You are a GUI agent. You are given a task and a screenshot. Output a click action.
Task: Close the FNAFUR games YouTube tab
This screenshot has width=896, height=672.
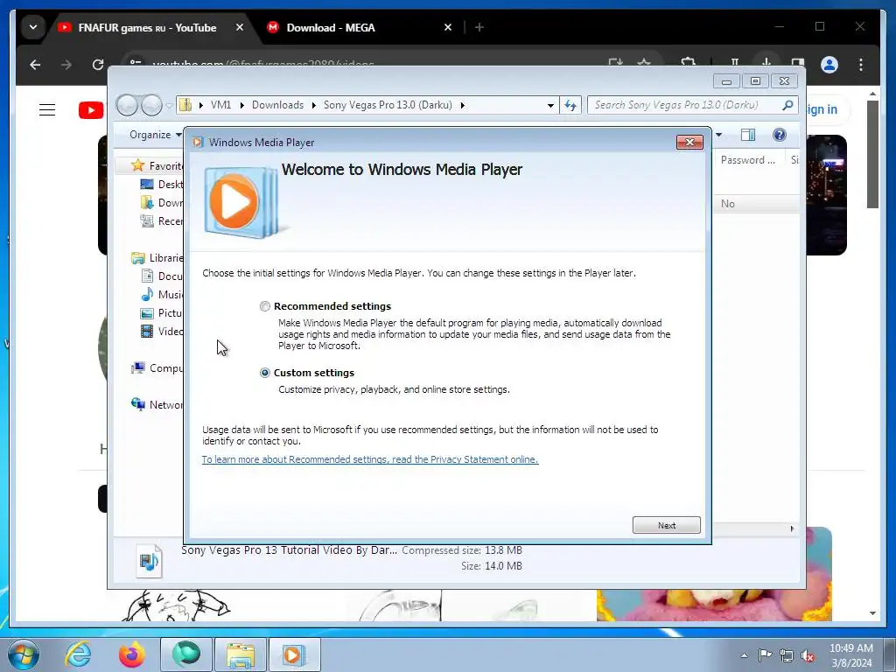(240, 27)
